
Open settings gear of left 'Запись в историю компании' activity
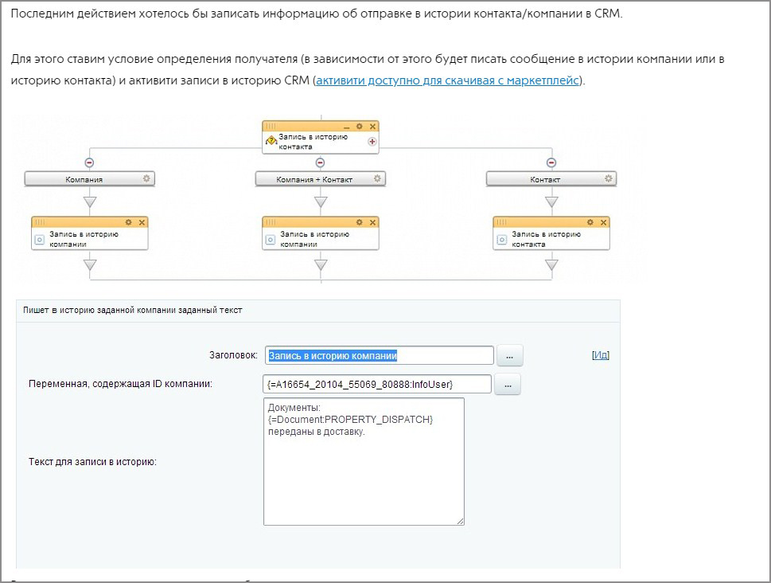[x=129, y=222]
